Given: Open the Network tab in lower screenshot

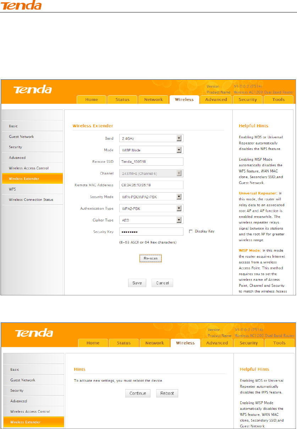Looking at the screenshot, I should (x=155, y=343).
